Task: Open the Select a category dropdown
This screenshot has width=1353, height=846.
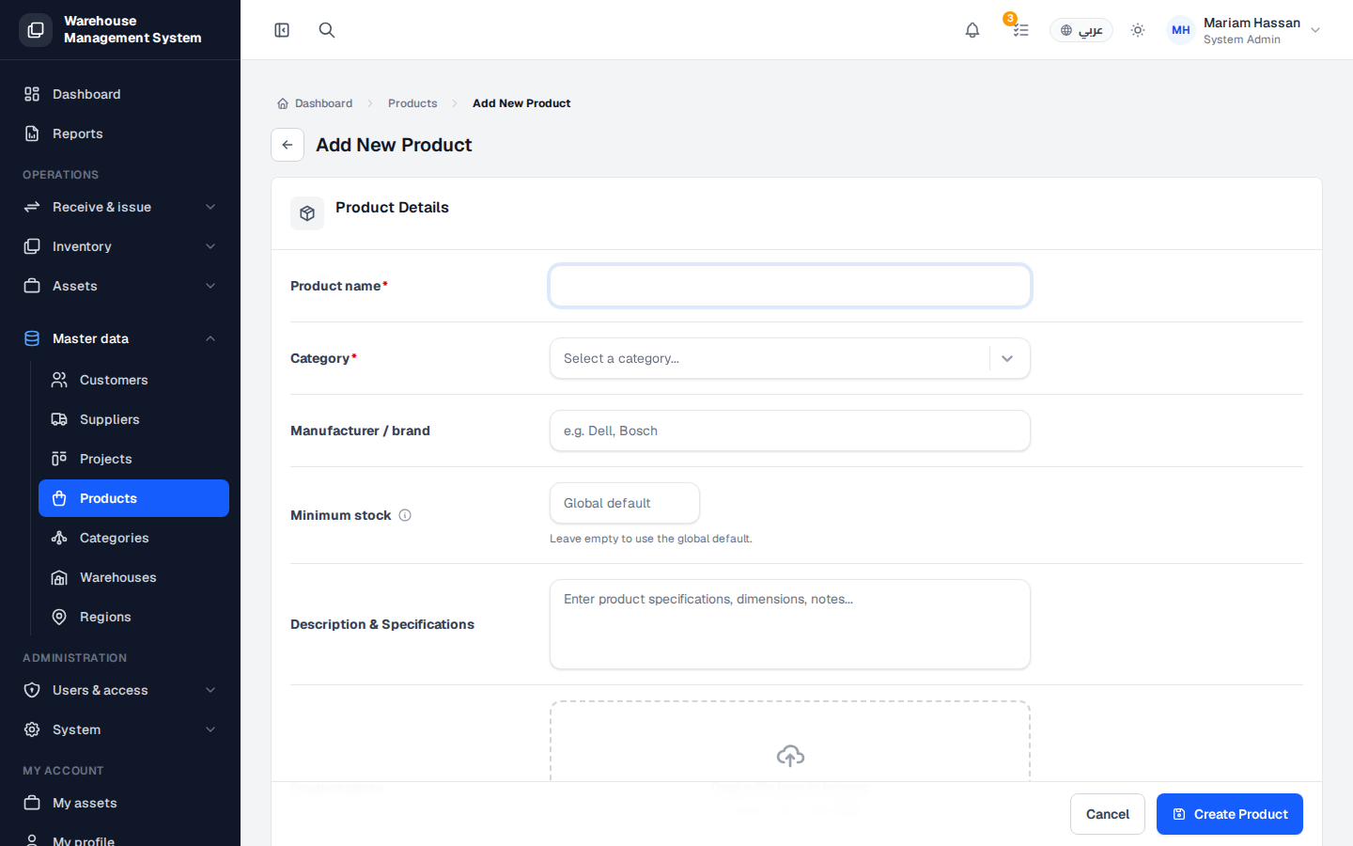Action: 790,358
